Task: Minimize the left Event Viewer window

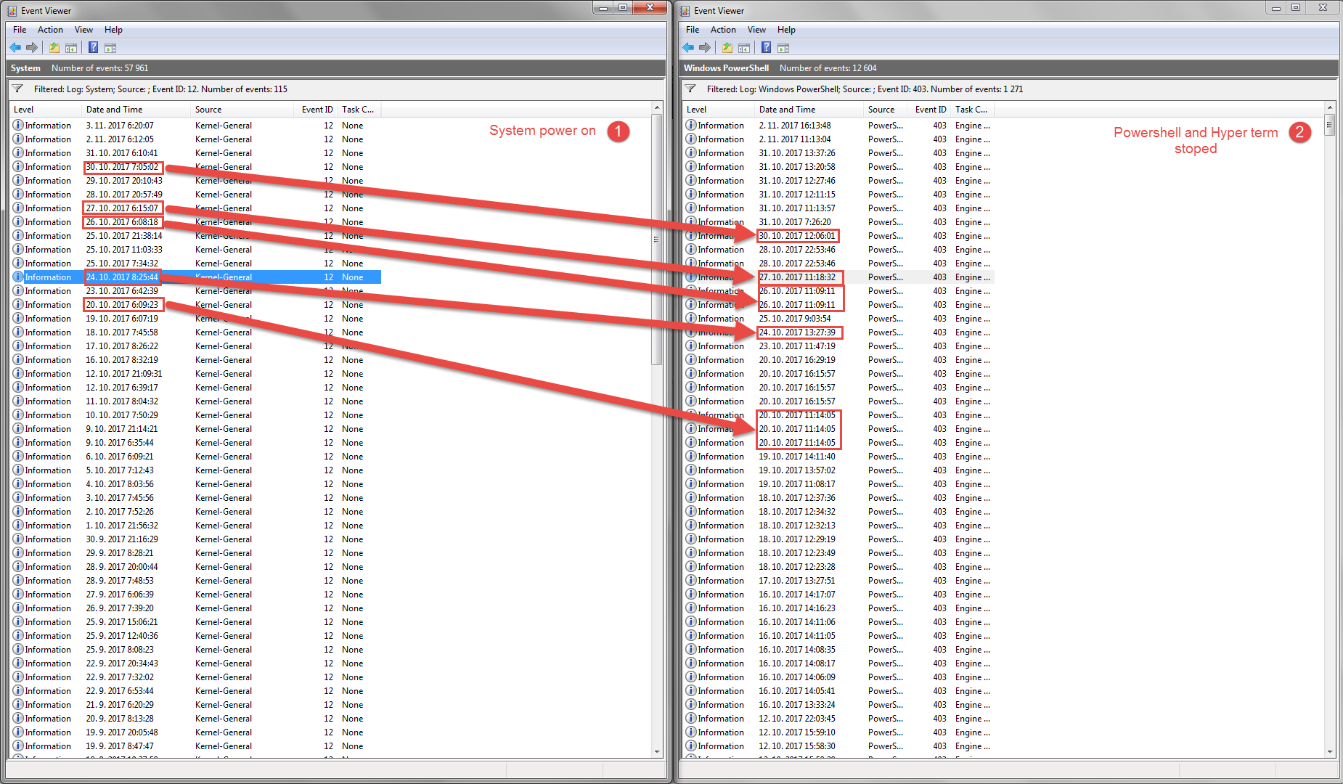Action: point(603,7)
